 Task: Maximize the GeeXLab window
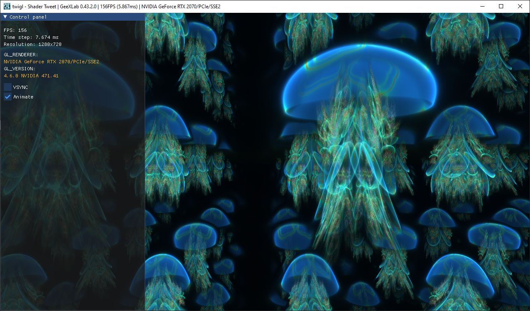501,6
